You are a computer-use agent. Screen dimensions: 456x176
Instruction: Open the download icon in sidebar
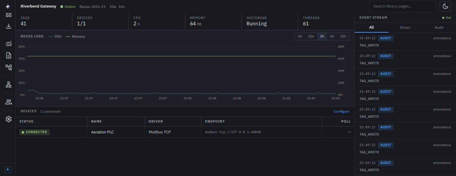(8, 26)
